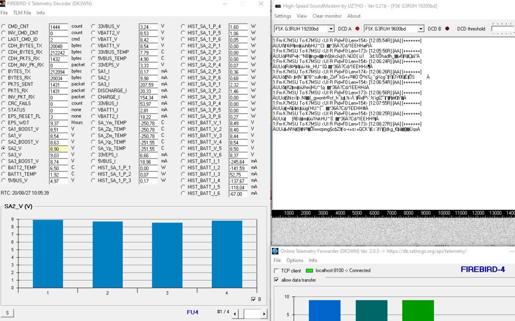Click the Online Telemetry Forwarder window icon
515x321 pixels.
pos(275,251)
